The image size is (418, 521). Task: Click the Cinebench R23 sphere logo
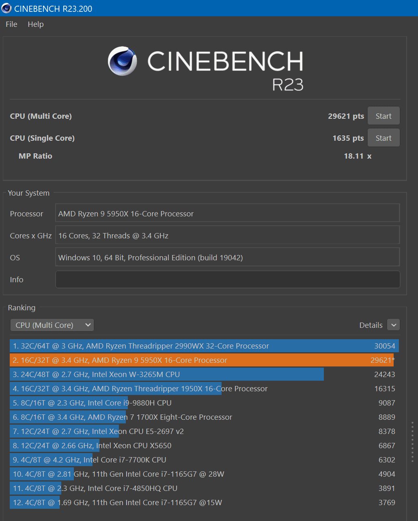[x=122, y=61]
